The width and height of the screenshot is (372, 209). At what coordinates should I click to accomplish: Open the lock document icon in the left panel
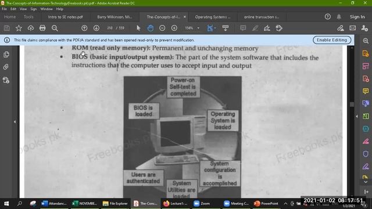point(6,80)
